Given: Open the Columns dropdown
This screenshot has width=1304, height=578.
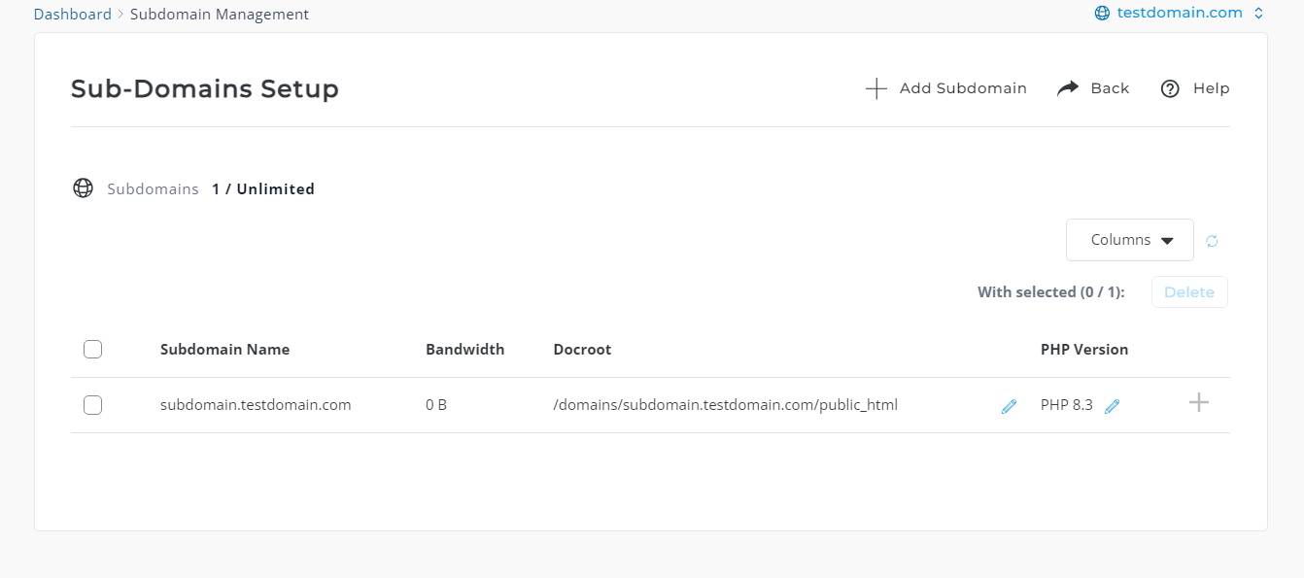Looking at the screenshot, I should [x=1129, y=240].
